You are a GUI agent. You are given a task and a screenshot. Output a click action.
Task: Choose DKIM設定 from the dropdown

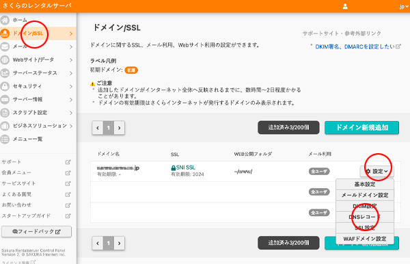(x=365, y=206)
